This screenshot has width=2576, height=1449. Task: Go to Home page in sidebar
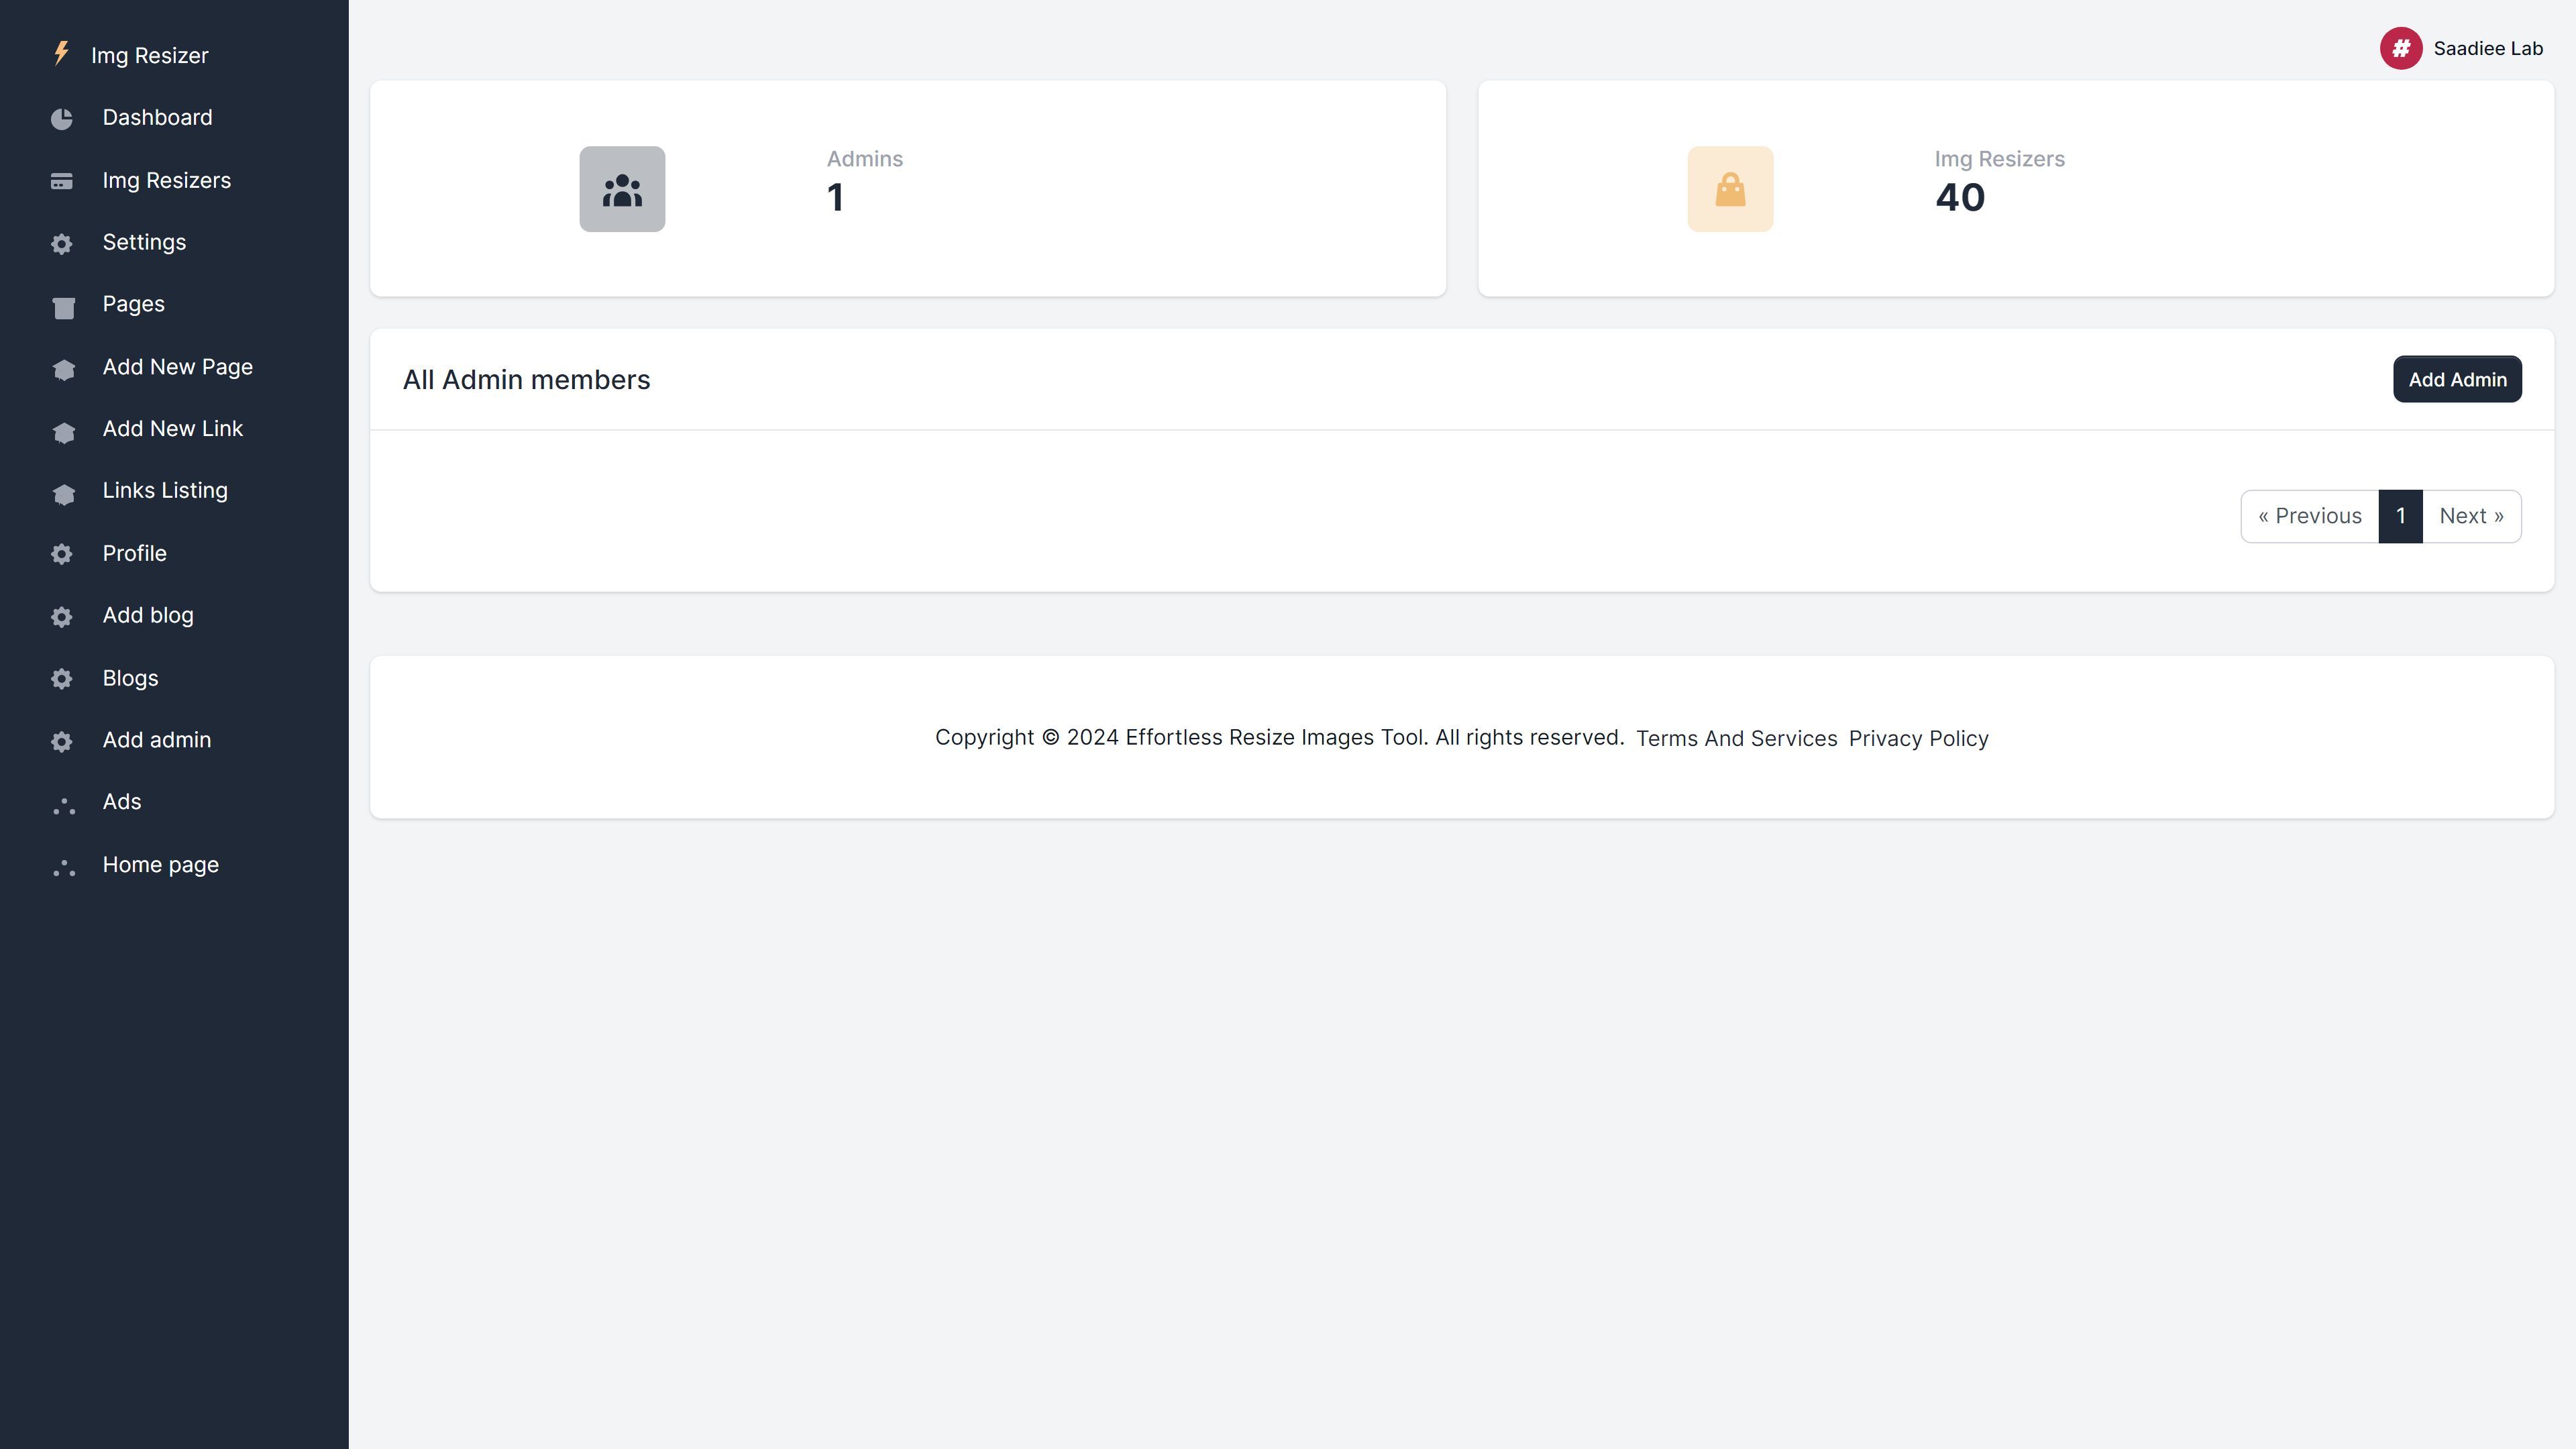(160, 865)
